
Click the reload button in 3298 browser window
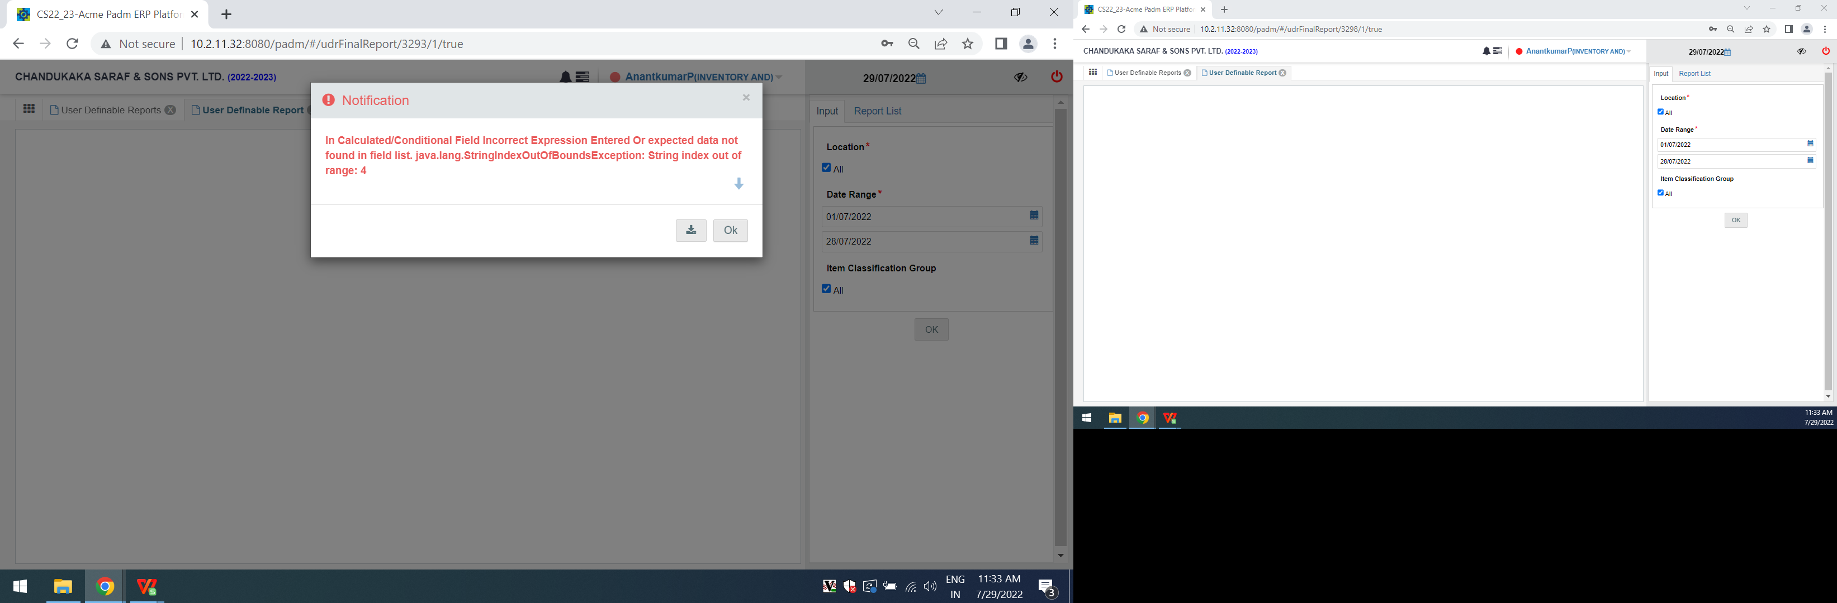[x=1121, y=29]
